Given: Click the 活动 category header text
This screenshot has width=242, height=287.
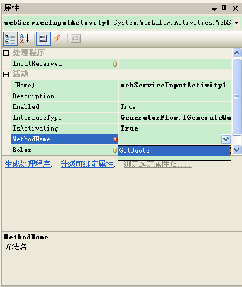Looking at the screenshot, I should [x=20, y=74].
